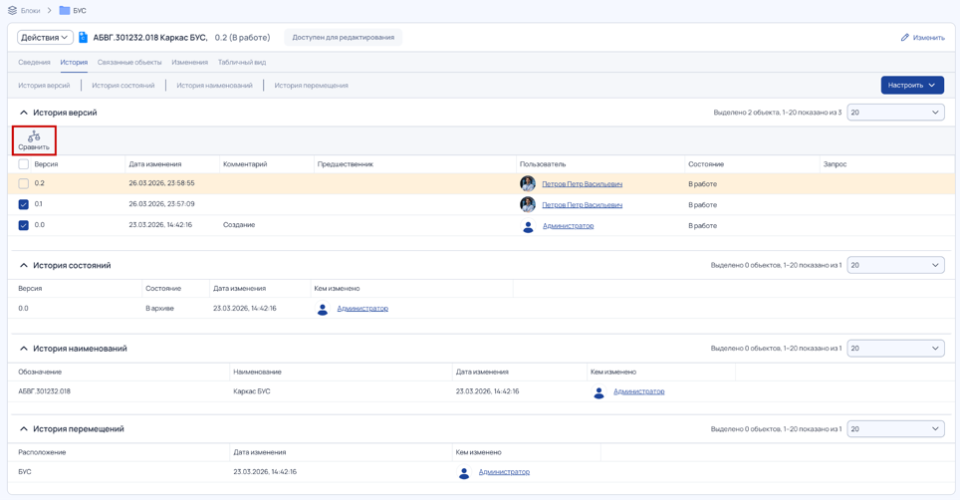Jump to История перемещения sub-tab
Viewport: 960px width, 500px height.
(311, 86)
